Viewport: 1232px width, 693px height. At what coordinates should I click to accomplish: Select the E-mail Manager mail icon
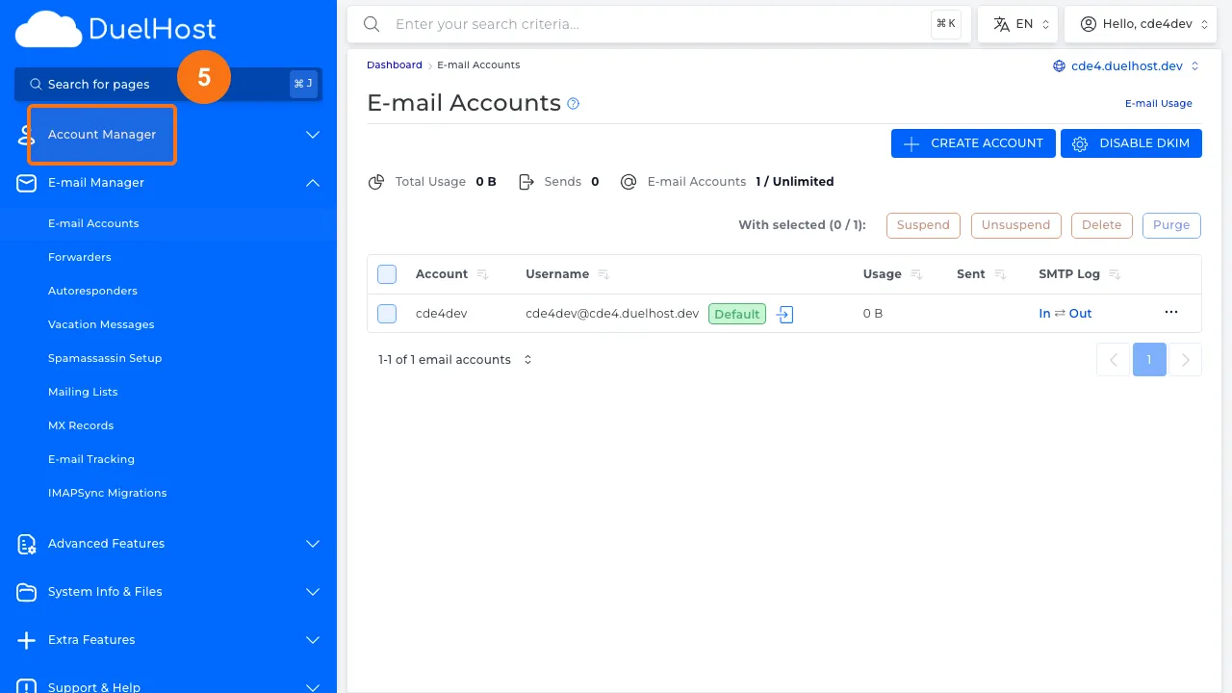tap(26, 183)
